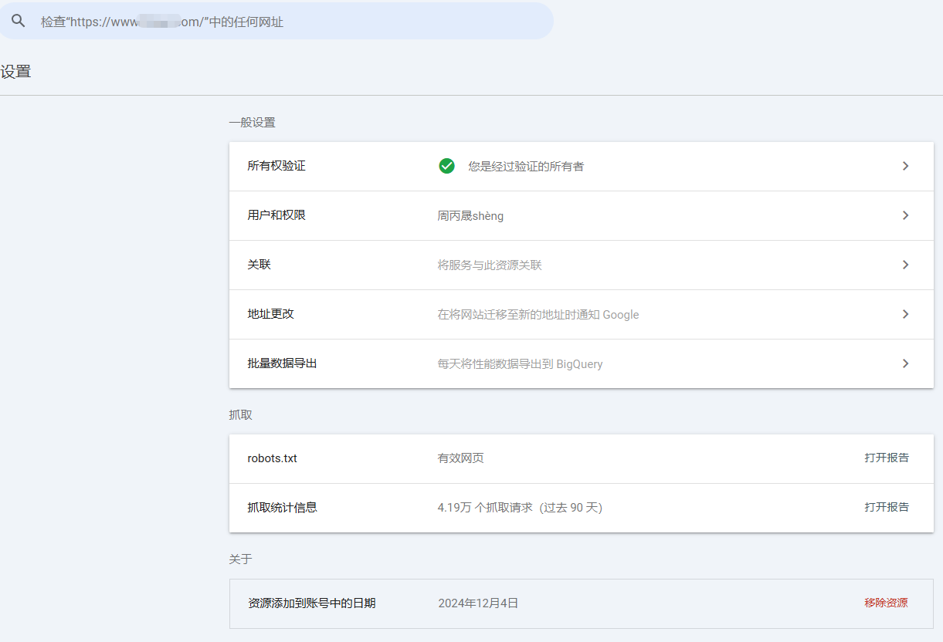Click the 关联 row to associate services

pos(541,265)
